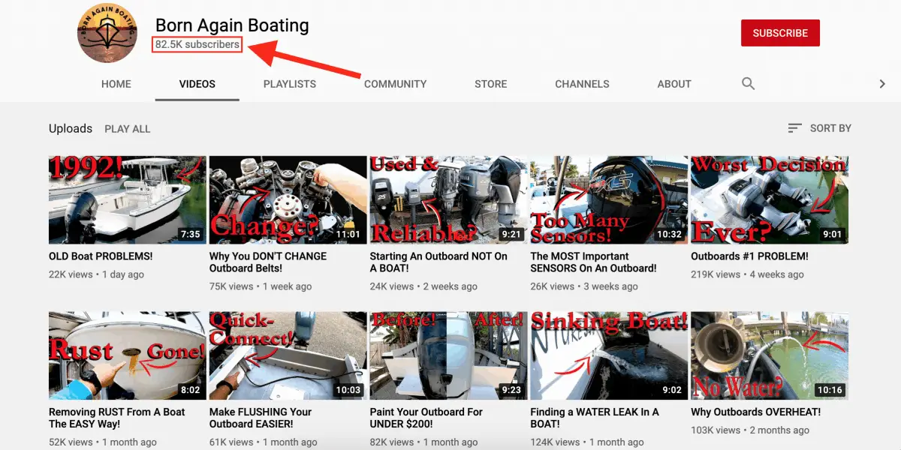Viewport: 901px width, 450px height.
Task: Click title Why You DON'T CHANGE Outboard Belts!
Action: tap(268, 262)
